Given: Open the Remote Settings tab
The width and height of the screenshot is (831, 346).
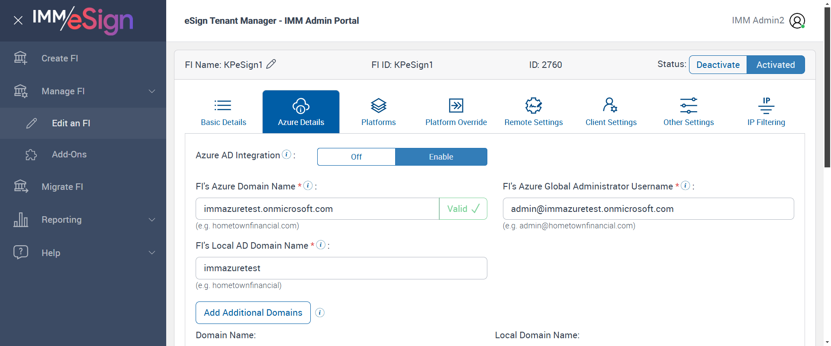Looking at the screenshot, I should point(533,112).
